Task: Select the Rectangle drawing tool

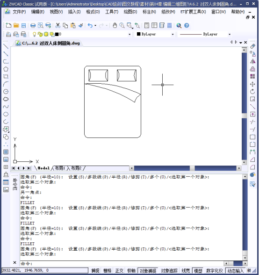Action: click(x=6, y=77)
